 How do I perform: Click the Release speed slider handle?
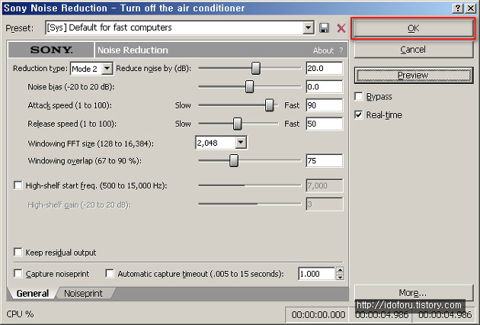tap(237, 124)
